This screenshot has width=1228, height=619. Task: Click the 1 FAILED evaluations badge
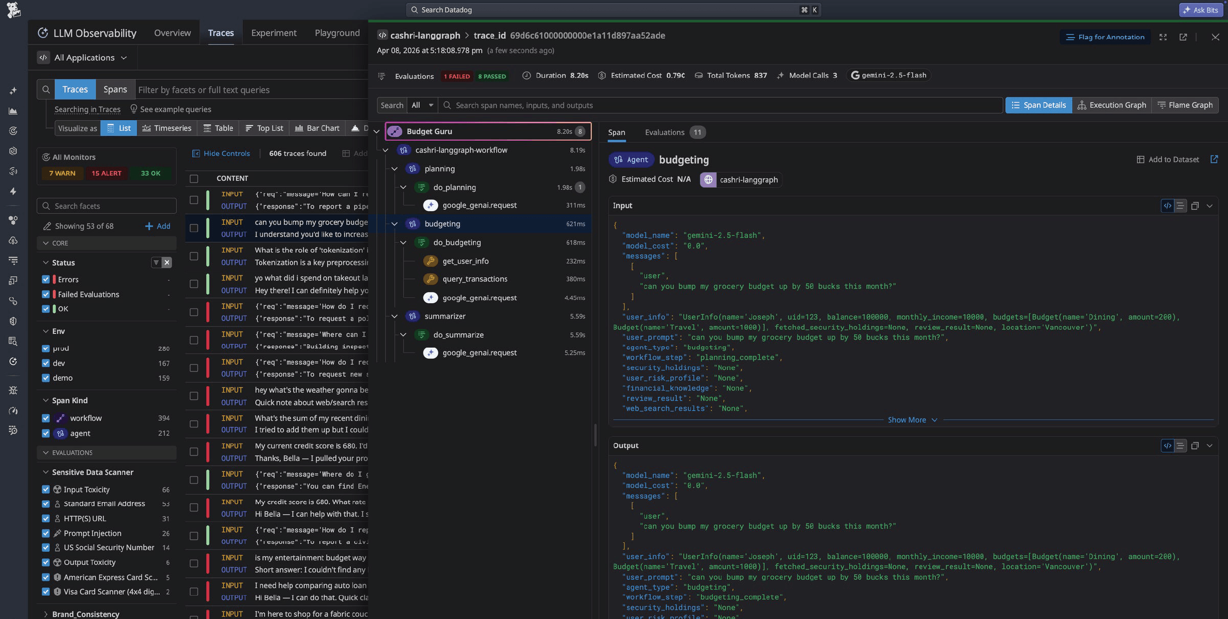[457, 76]
